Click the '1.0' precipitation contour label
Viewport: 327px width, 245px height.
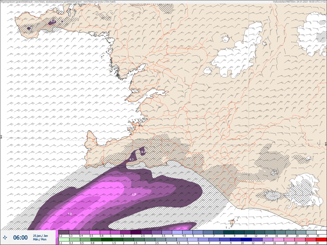tap(70, 214)
